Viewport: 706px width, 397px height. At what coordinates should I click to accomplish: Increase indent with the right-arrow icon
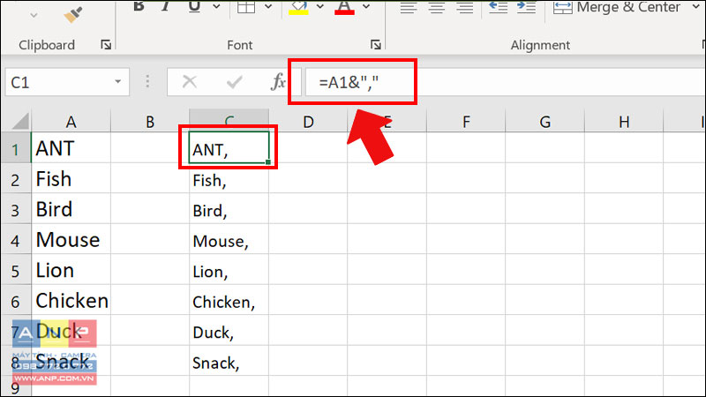(526, 7)
